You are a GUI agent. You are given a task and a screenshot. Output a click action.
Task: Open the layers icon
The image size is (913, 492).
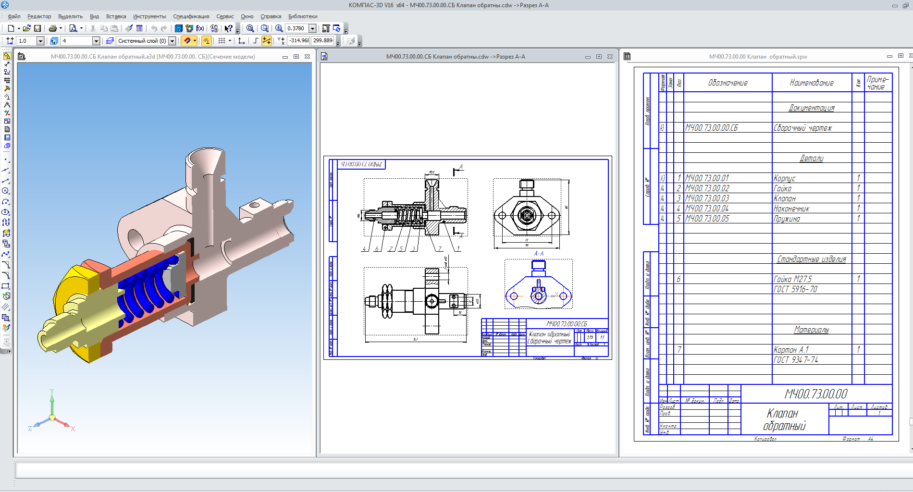[x=110, y=41]
